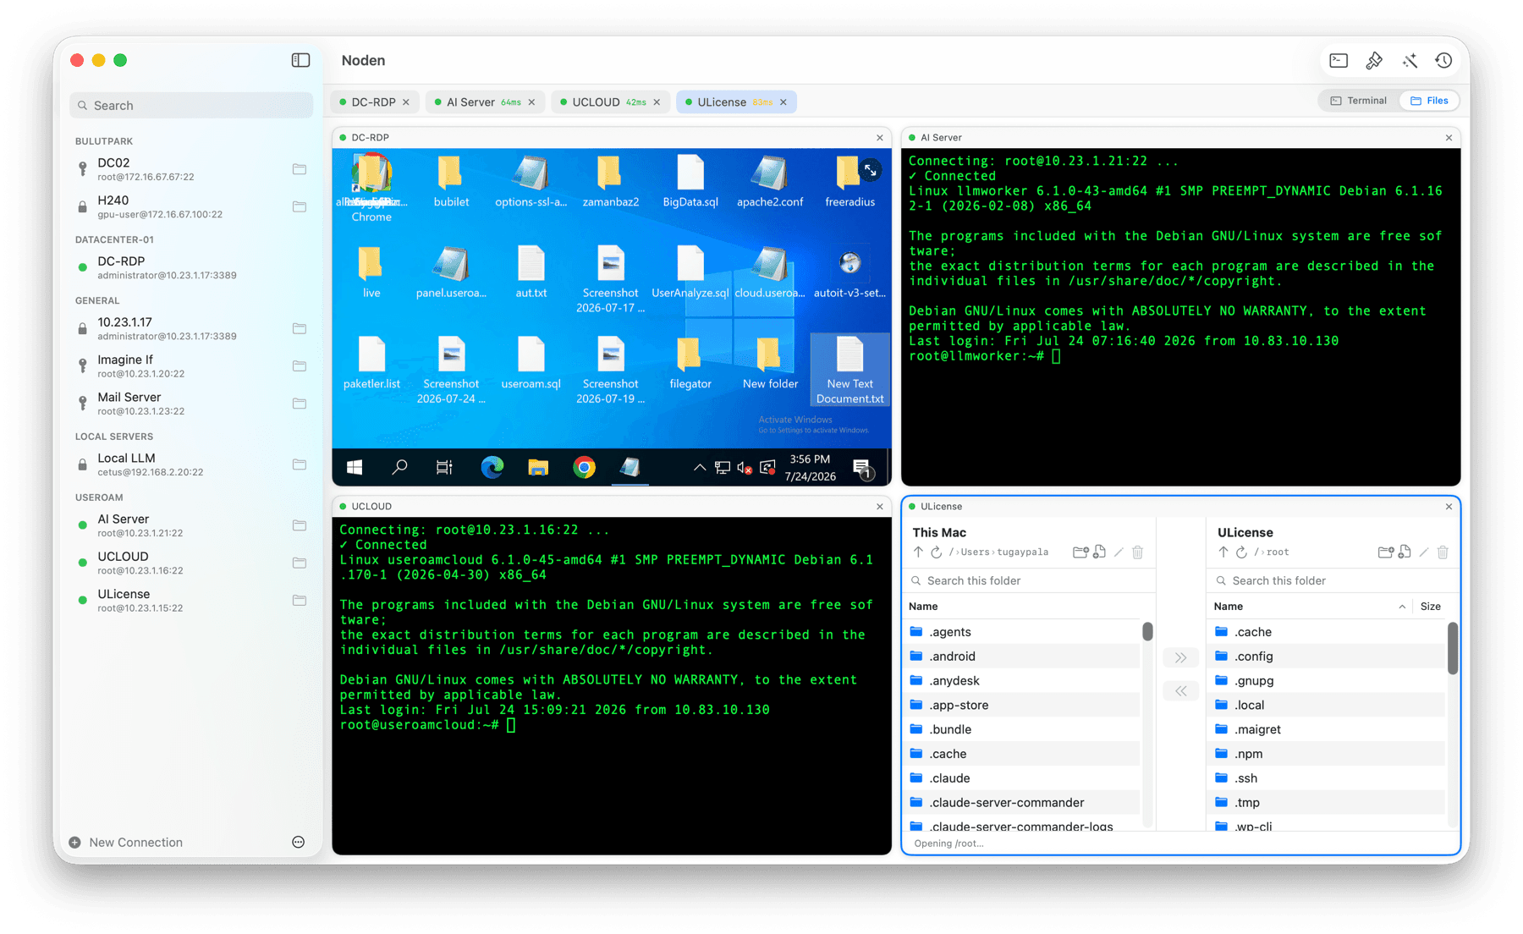Select New Text Document.txt on DC-RDP desktop
This screenshot has height=934, width=1523.
pyautogui.click(x=850, y=370)
